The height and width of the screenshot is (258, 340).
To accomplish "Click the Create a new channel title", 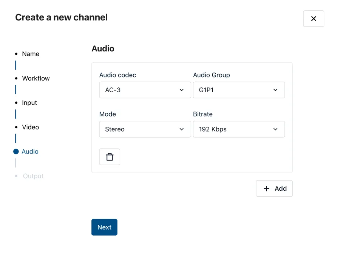I will click(x=61, y=17).
